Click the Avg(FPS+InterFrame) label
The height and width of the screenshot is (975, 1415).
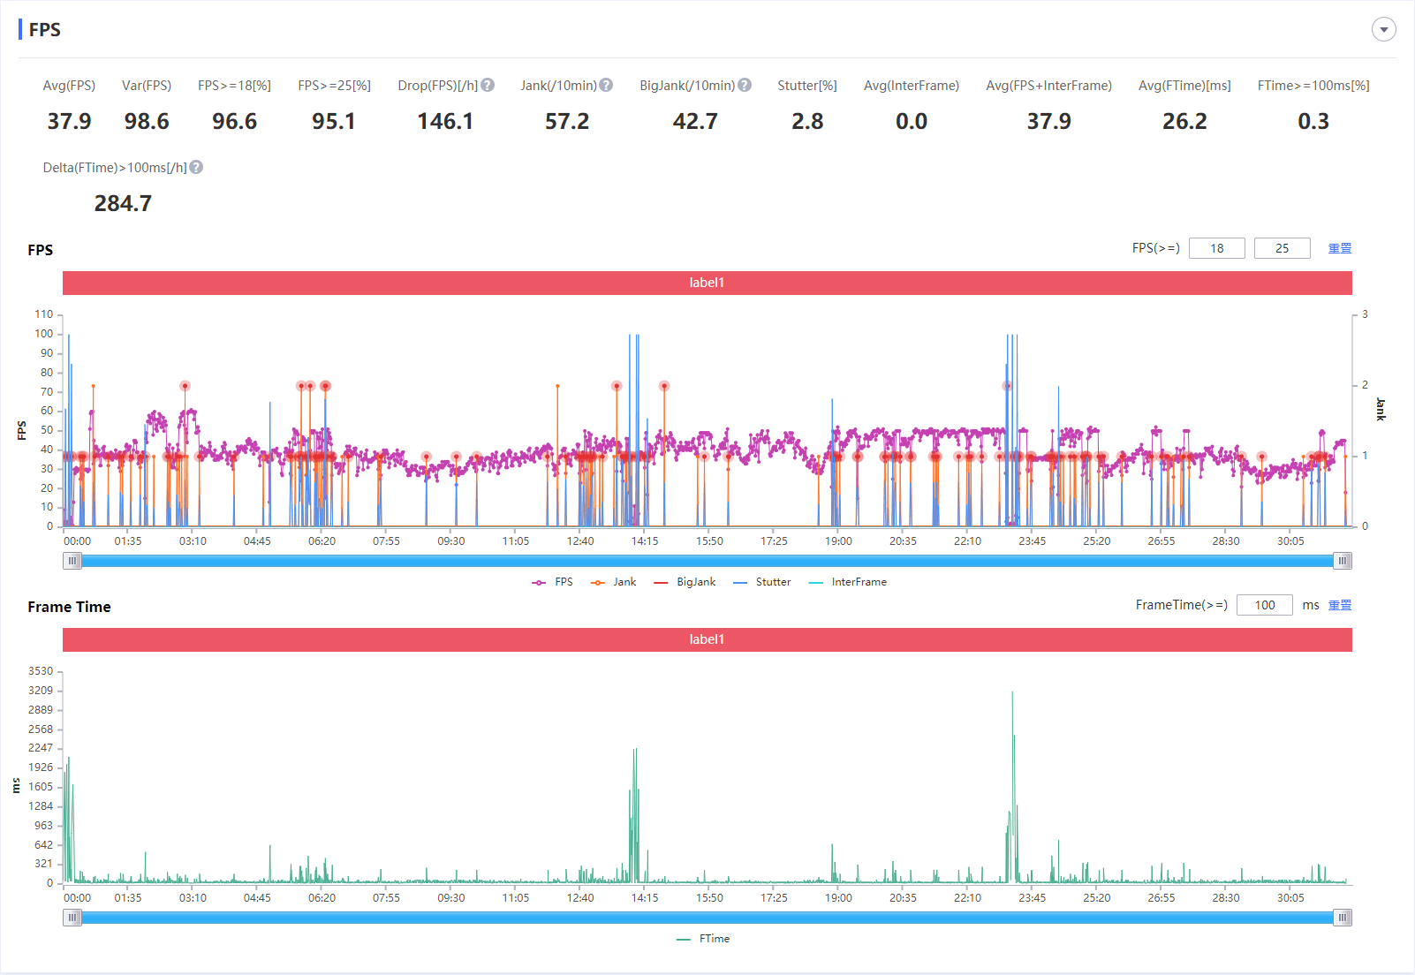tap(1048, 86)
